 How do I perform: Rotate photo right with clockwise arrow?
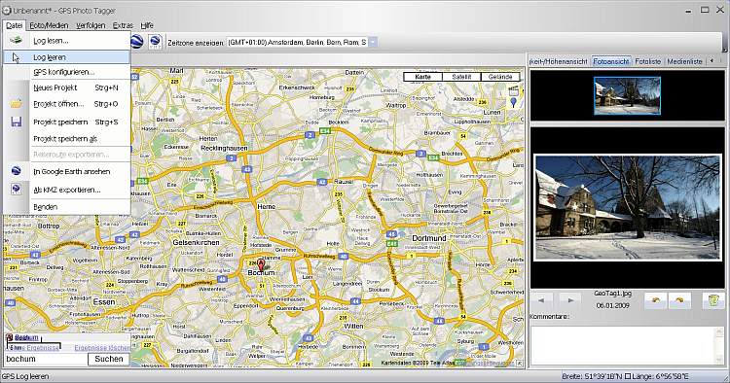click(x=679, y=300)
